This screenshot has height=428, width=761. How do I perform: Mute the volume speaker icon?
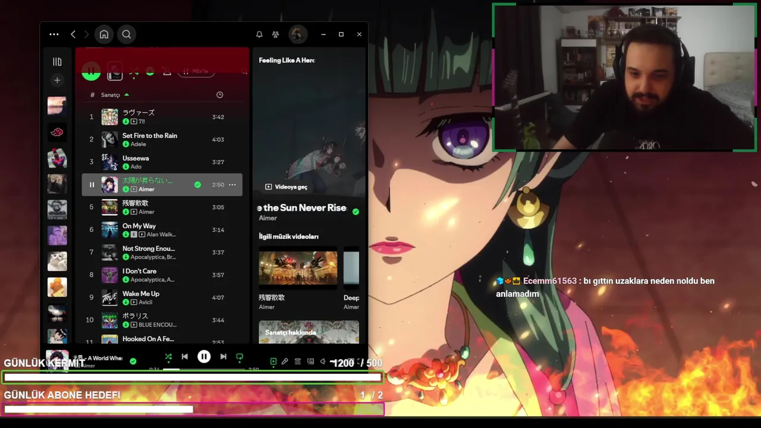pos(323,361)
